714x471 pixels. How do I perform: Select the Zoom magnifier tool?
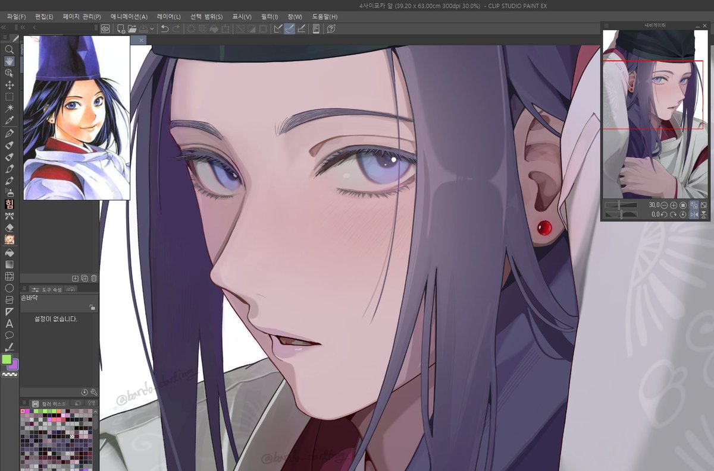tap(10, 49)
